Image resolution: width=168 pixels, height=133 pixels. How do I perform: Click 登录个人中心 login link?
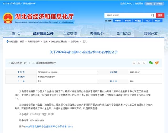coord(126,4)
